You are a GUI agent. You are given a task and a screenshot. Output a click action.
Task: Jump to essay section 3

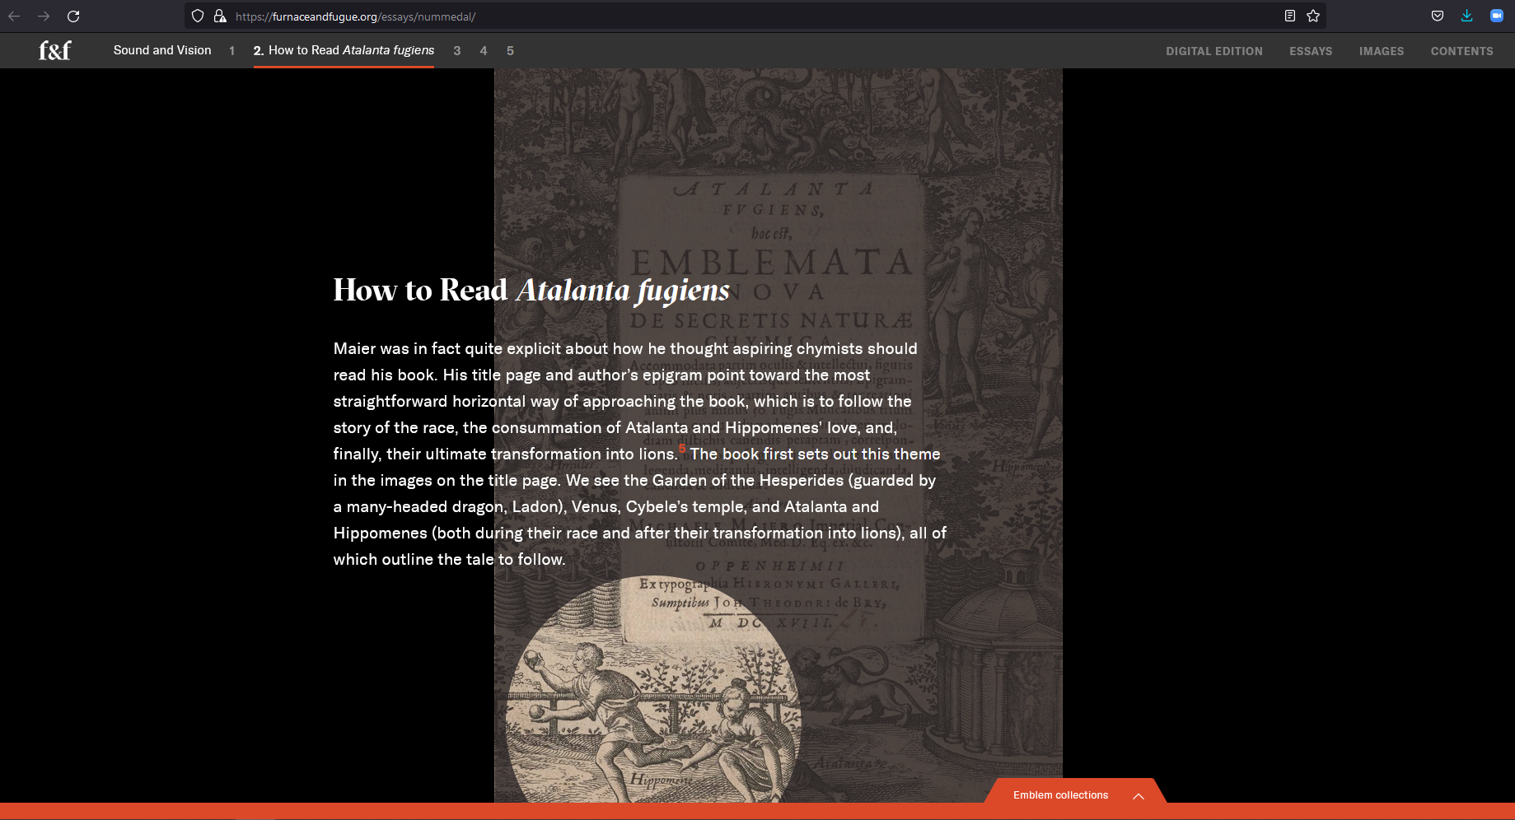(457, 51)
